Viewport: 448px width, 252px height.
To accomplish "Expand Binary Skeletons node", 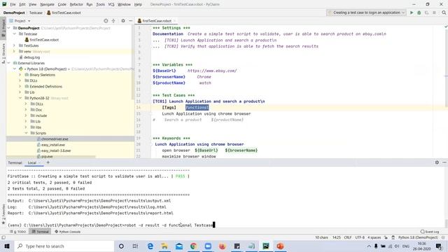I will (x=20, y=75).
